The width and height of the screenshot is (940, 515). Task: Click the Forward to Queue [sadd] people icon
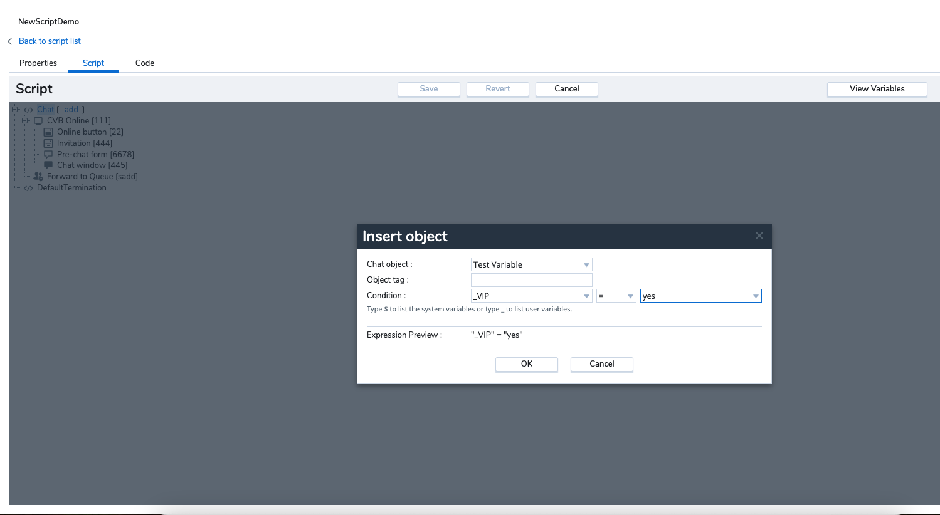pos(38,176)
